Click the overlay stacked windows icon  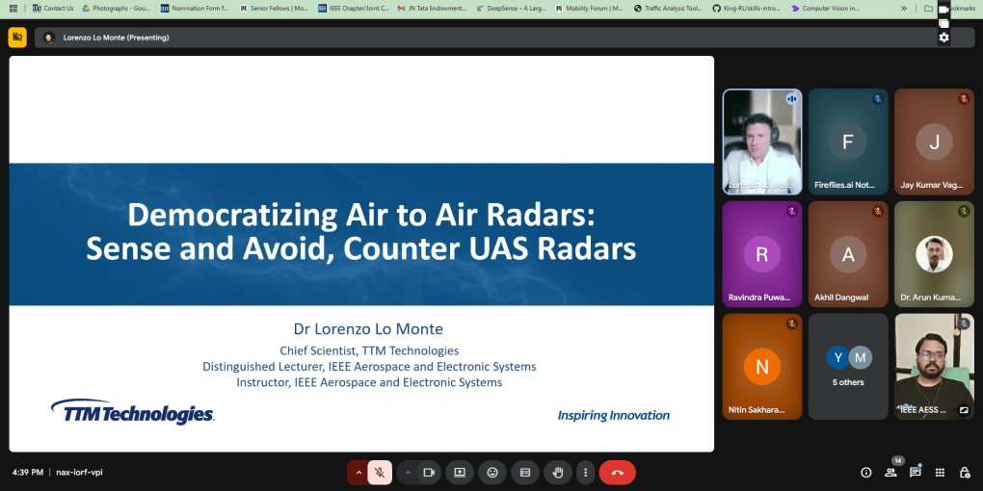(943, 23)
